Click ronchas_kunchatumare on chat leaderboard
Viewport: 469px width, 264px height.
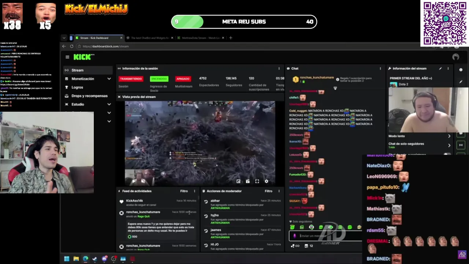tap(317, 78)
